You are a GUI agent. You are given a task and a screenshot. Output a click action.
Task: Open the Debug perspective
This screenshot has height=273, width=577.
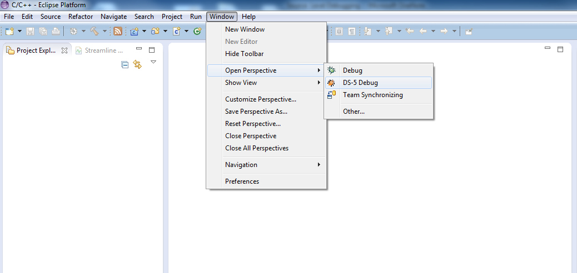tap(379, 70)
